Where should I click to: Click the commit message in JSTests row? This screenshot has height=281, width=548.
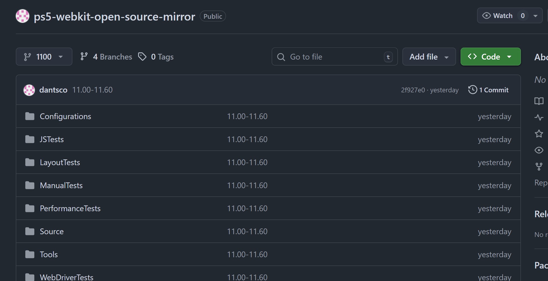247,139
